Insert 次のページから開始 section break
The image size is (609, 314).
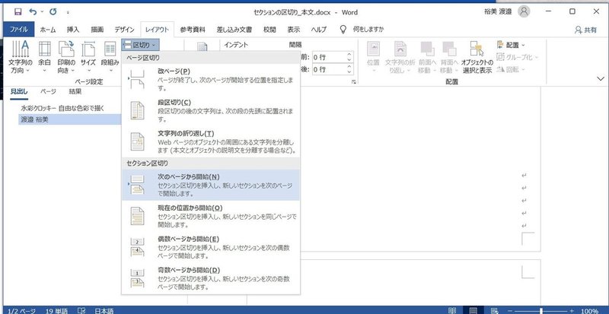pos(211,185)
